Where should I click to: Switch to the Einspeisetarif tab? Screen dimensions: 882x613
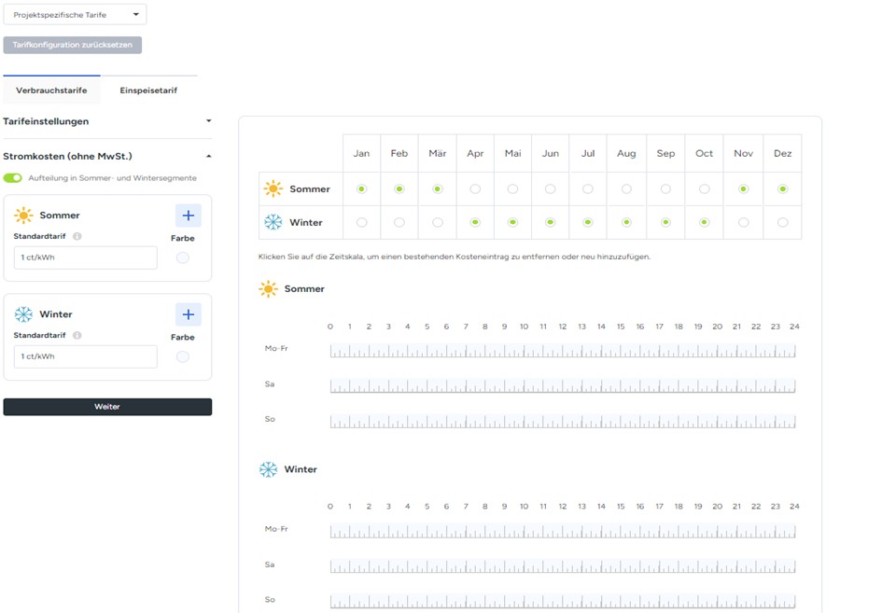click(x=148, y=91)
